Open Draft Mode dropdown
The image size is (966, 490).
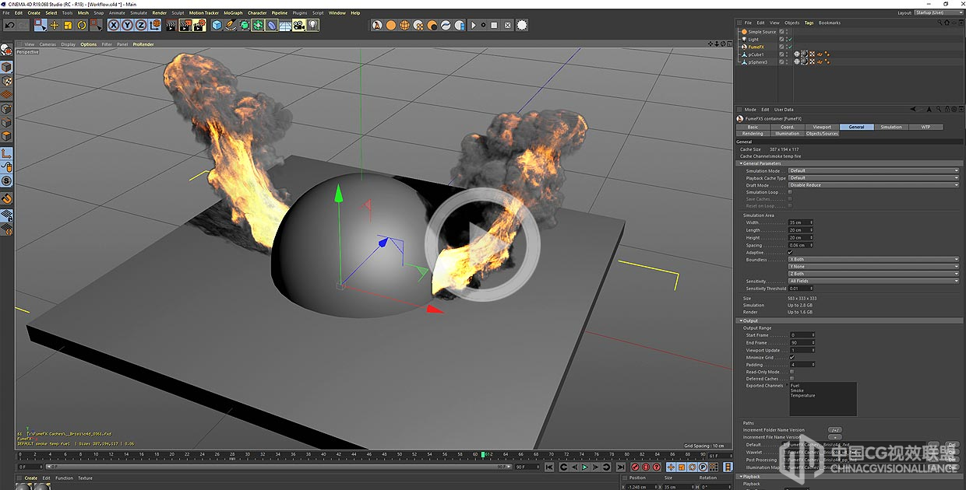click(x=873, y=185)
